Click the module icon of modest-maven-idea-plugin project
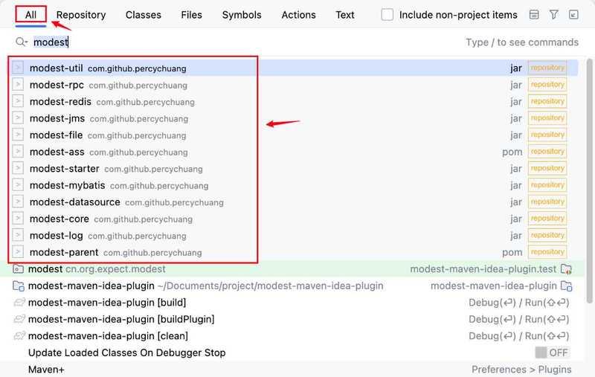This screenshot has width=595, height=377. [x=18, y=286]
